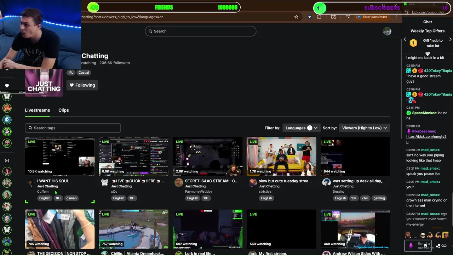Open the I WANT HIS SOUL stream title

click(53, 181)
